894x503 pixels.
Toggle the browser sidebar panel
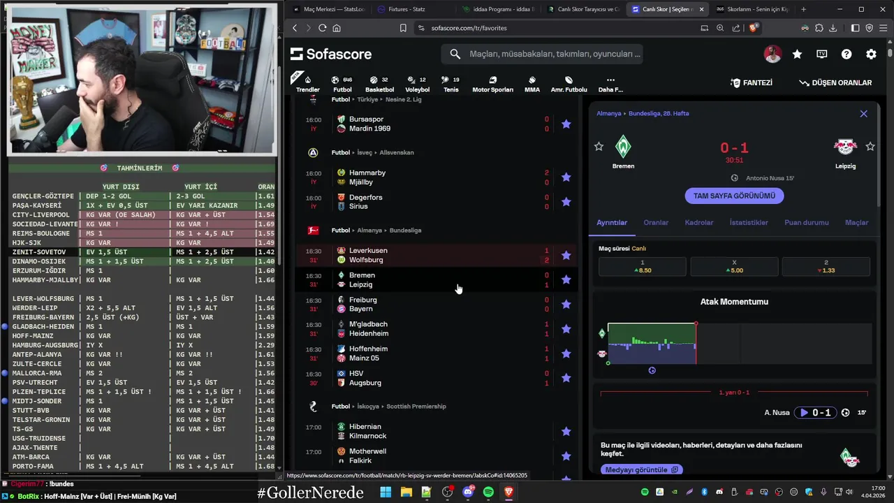(x=855, y=28)
